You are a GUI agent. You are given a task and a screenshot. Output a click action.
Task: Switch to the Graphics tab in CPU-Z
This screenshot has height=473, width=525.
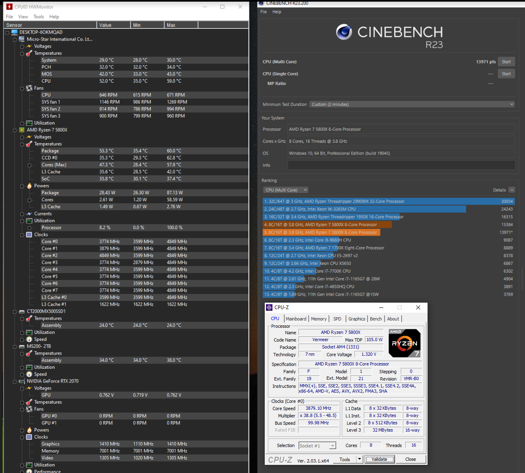click(357, 319)
